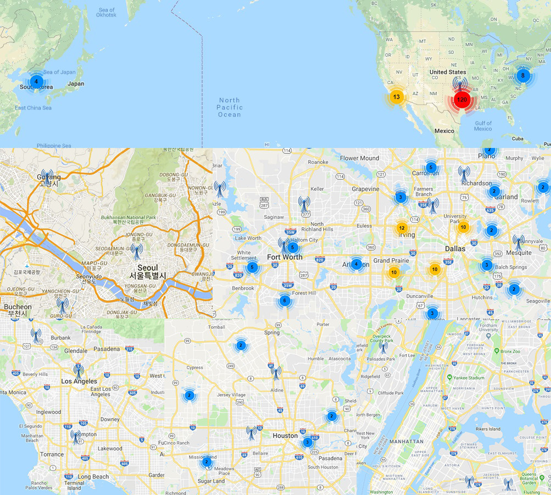
Task: Select the blue 4 cluster at Arlington
Action: (356, 264)
